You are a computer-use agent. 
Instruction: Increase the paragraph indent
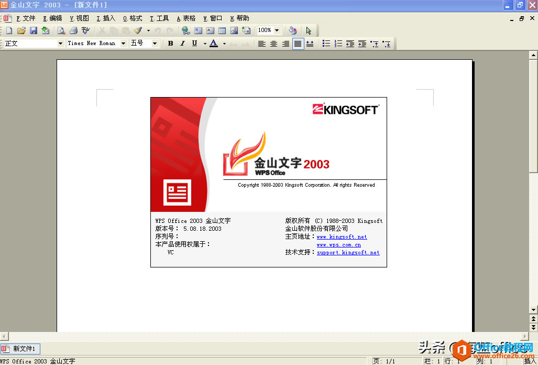click(362, 44)
